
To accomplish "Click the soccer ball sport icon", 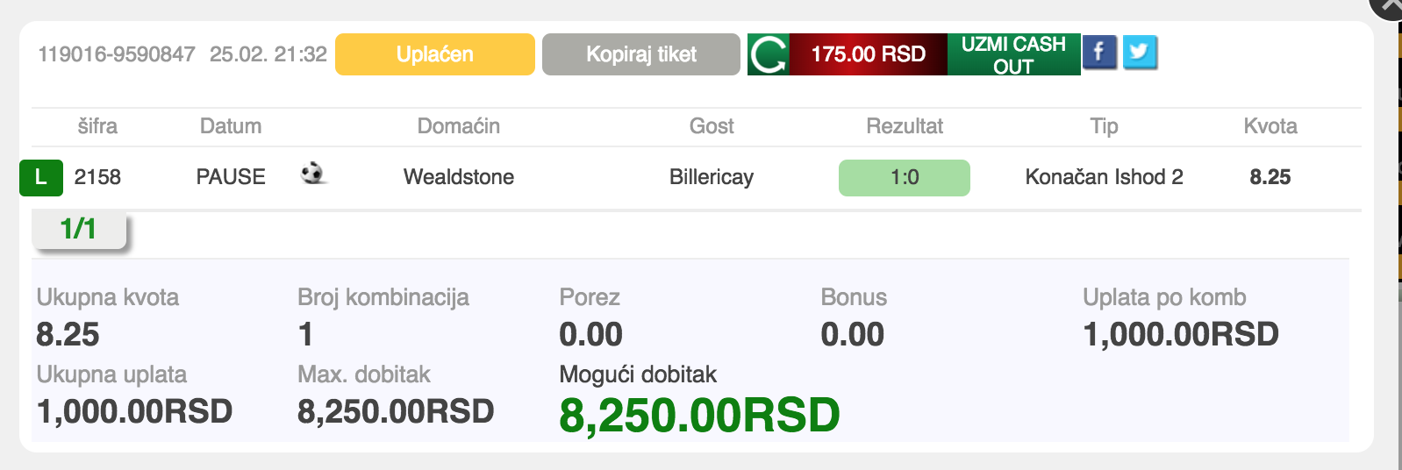I will click(312, 173).
